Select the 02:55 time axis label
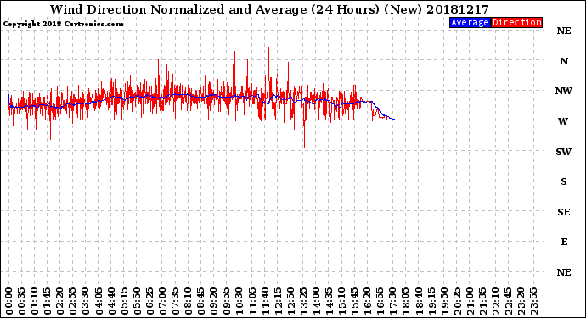586x318 pixels. [x=73, y=301]
